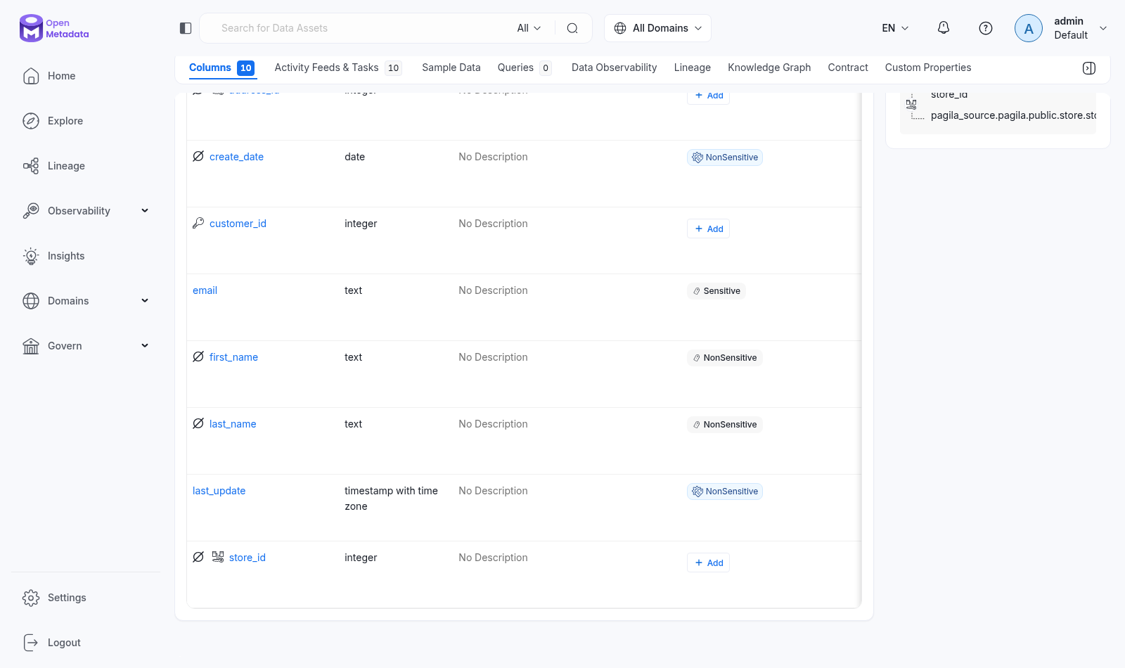Open Explore from the sidebar

click(x=65, y=121)
